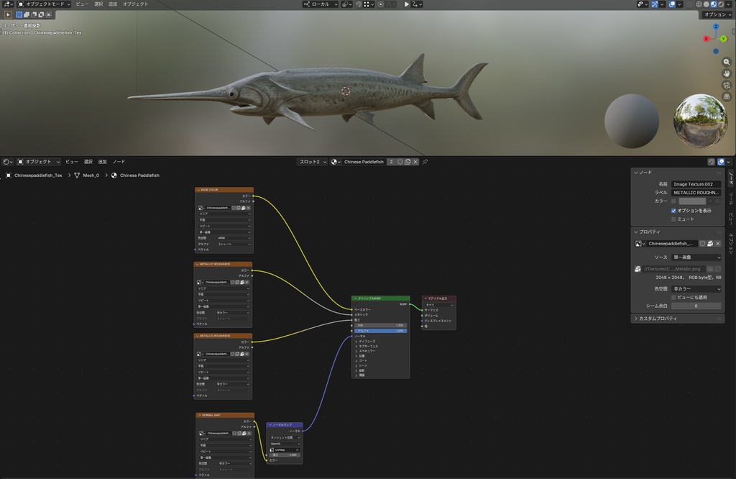Open the image browse dropdown in the プロパティ panel

639,244
